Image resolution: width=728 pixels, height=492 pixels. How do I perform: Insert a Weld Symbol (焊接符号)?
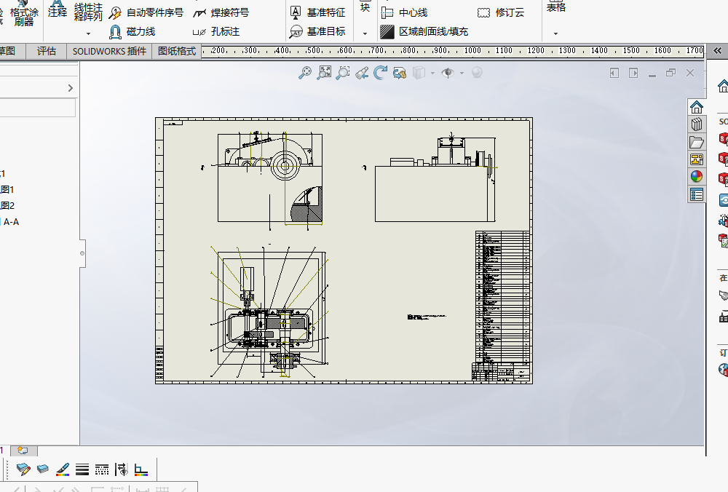[x=221, y=12]
